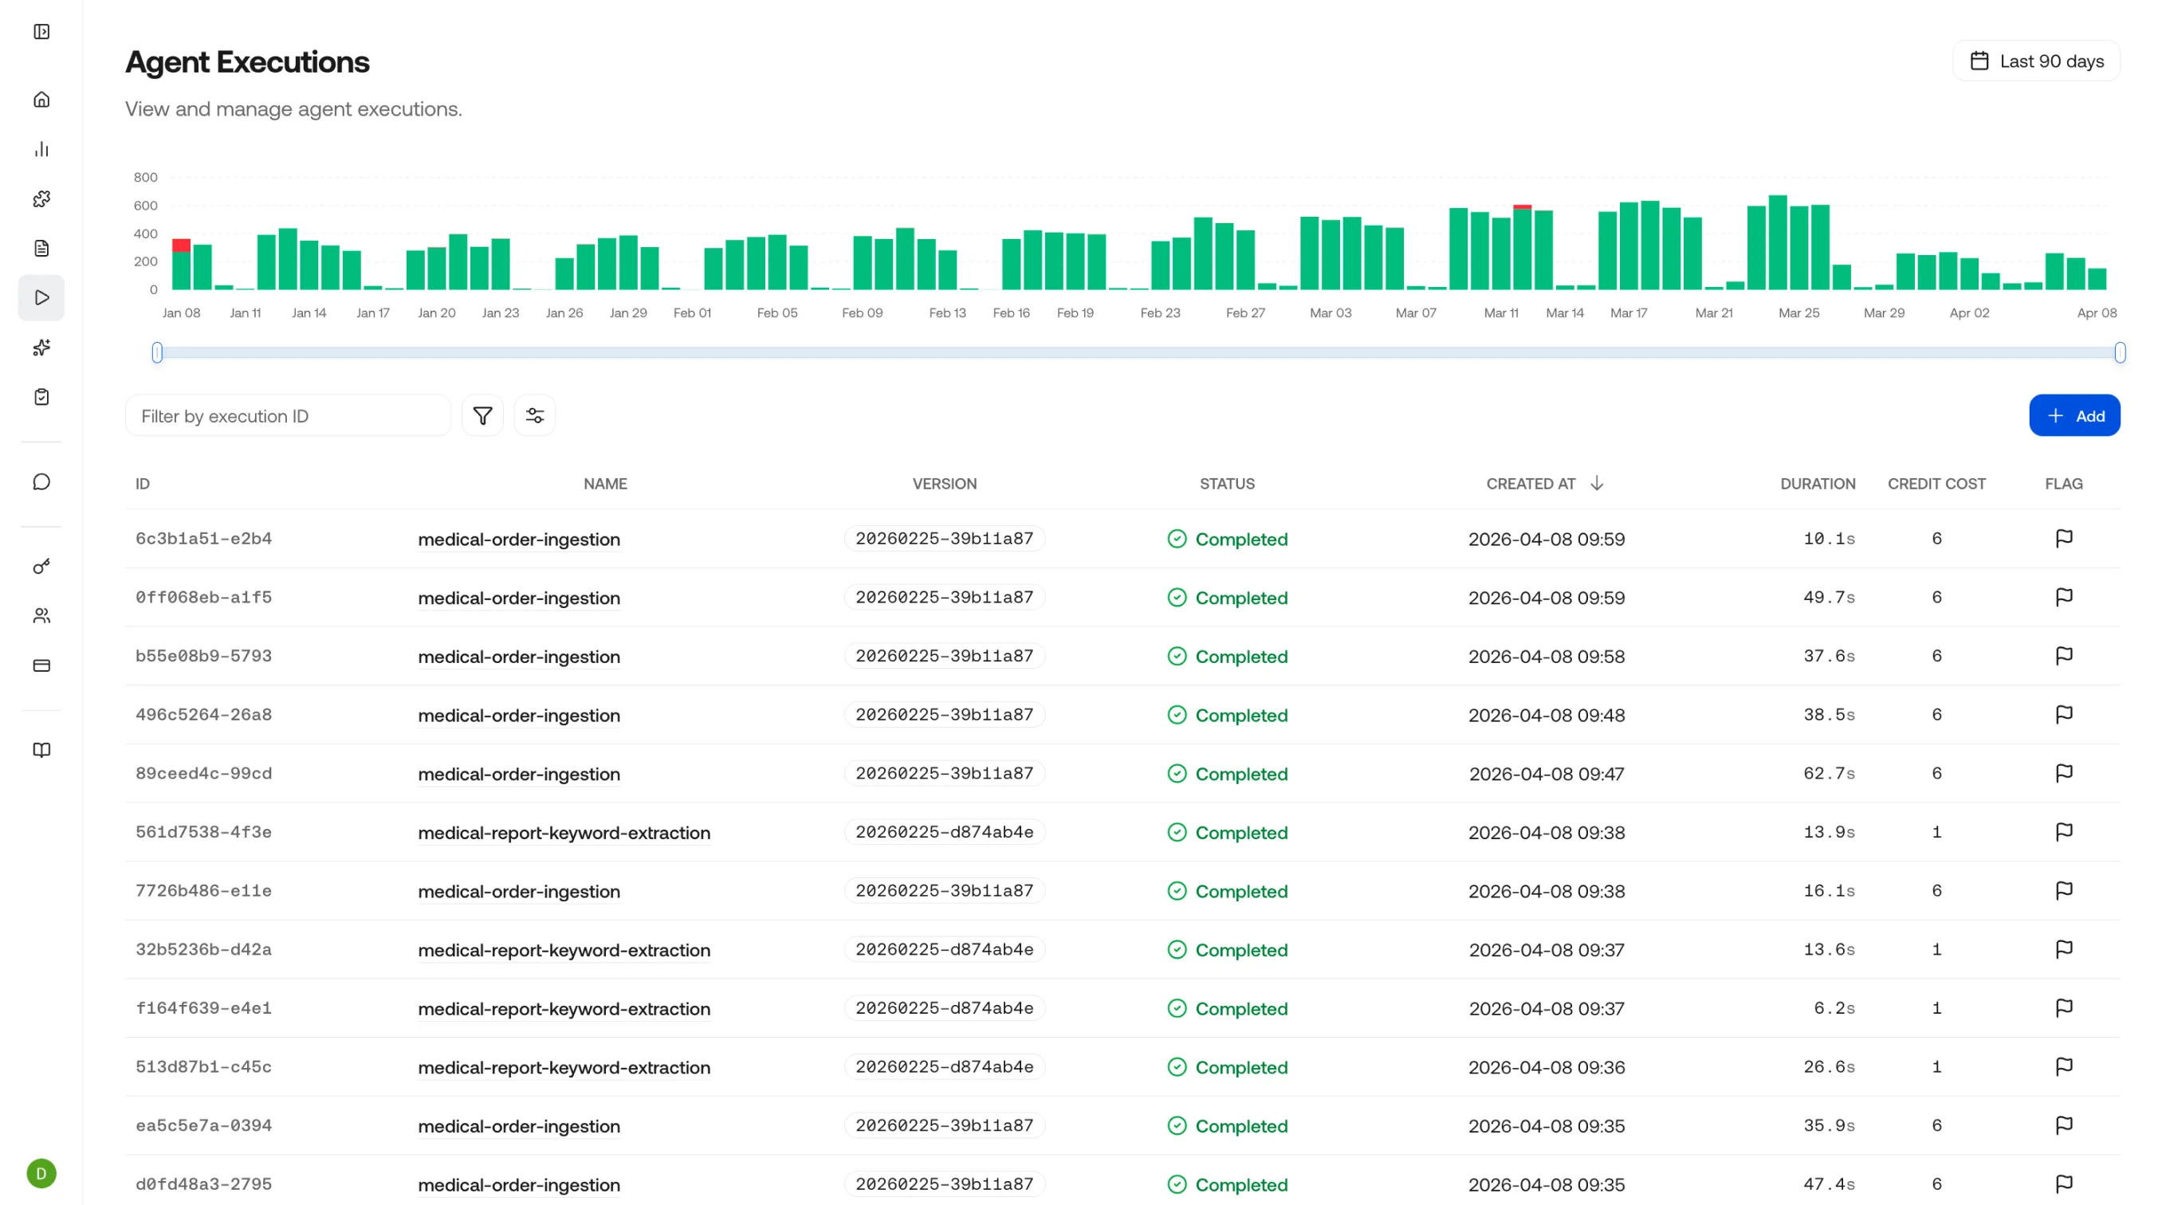
Task: Open medical-order-ingestion link for ea5c5e7a-0394
Action: tap(519, 1127)
